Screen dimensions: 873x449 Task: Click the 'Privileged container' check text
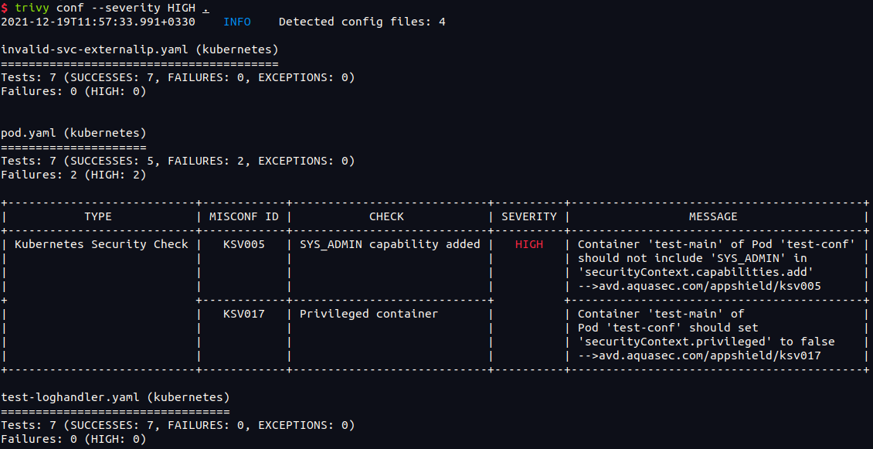(x=369, y=314)
